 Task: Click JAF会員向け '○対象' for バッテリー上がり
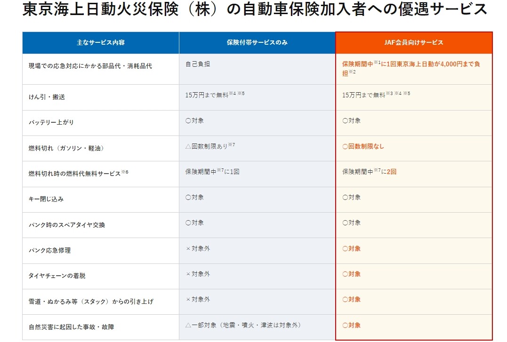pos(352,120)
